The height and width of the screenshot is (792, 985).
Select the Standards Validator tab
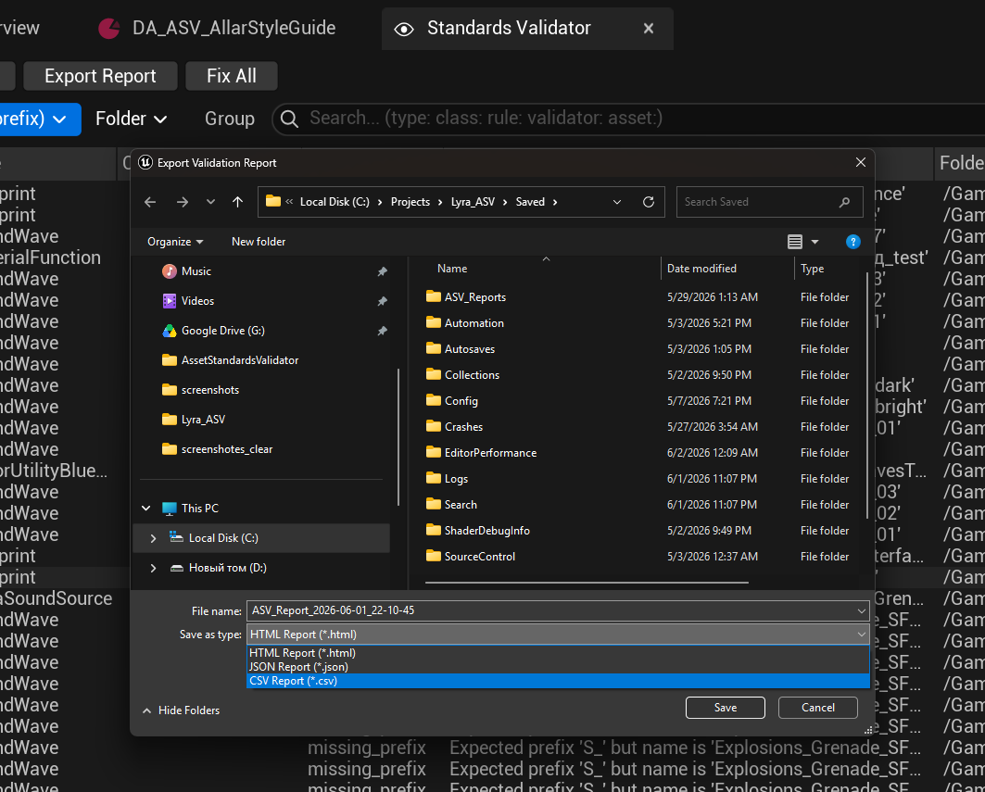pyautogui.click(x=526, y=29)
